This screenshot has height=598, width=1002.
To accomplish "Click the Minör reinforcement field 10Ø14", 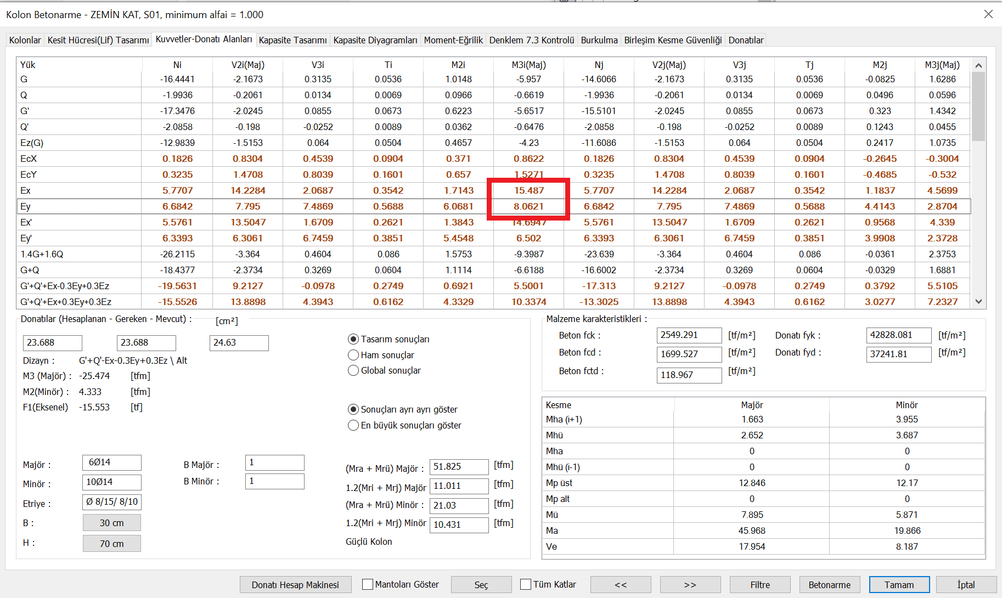I will 112,482.
